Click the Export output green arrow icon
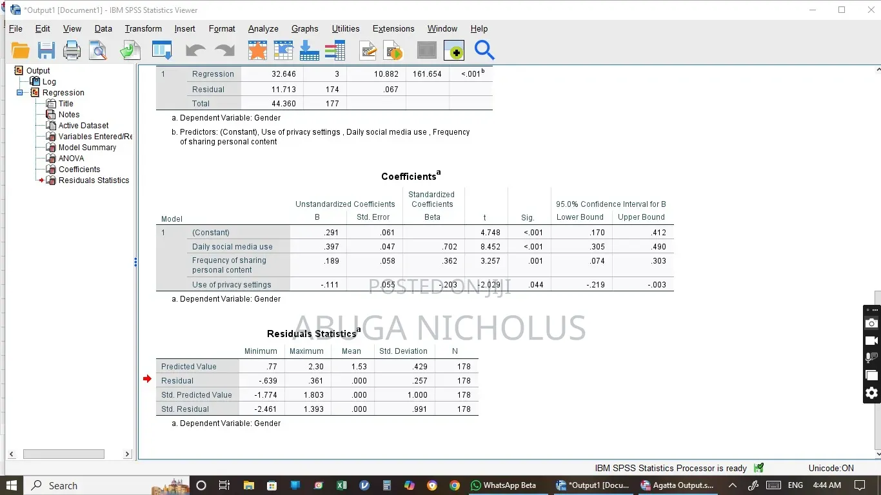 click(x=130, y=50)
